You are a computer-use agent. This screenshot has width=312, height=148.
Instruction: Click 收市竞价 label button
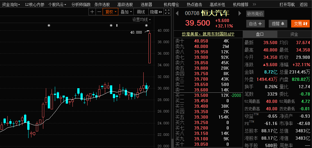click(255, 14)
